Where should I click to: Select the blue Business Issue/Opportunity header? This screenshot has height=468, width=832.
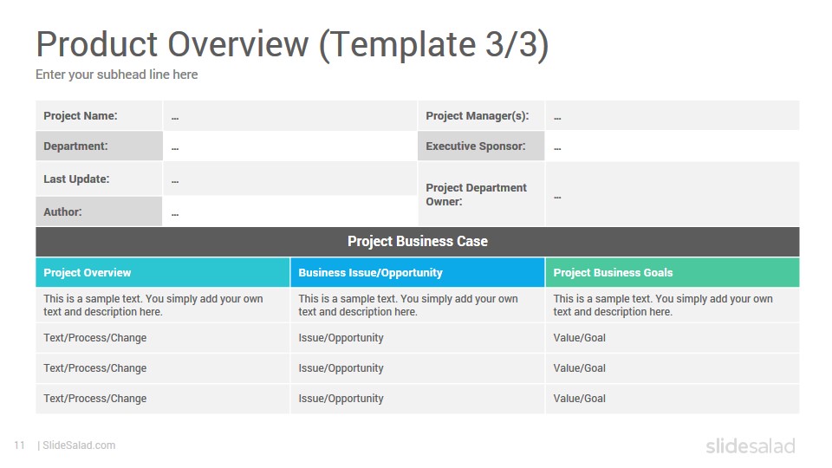click(x=418, y=273)
